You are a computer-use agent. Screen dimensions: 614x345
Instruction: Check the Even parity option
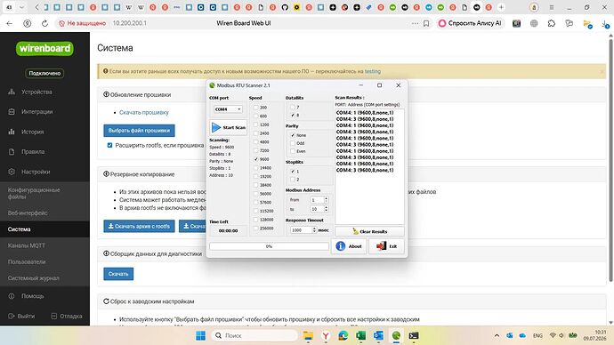(293, 151)
